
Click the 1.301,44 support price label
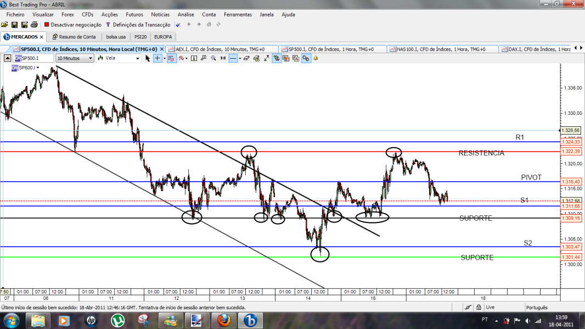coord(571,257)
